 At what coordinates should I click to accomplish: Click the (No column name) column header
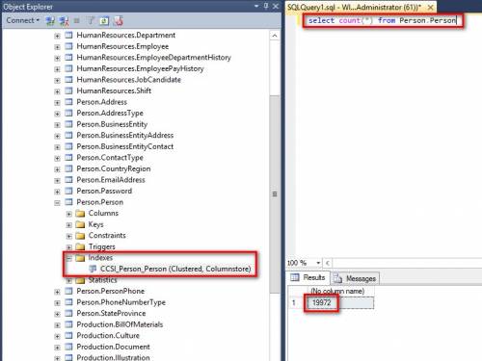tap(337, 291)
